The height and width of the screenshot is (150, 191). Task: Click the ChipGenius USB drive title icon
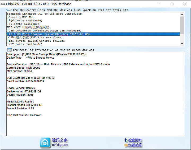point(3,4)
